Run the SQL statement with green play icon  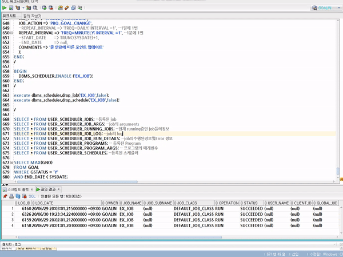point(5,8)
